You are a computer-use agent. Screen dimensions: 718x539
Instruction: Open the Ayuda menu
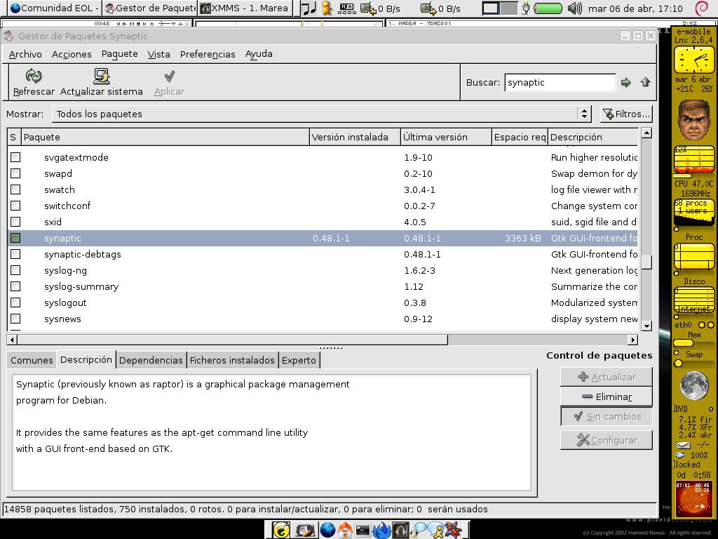pos(259,54)
